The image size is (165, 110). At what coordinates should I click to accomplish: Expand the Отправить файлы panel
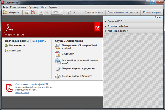[x=133, y=26]
